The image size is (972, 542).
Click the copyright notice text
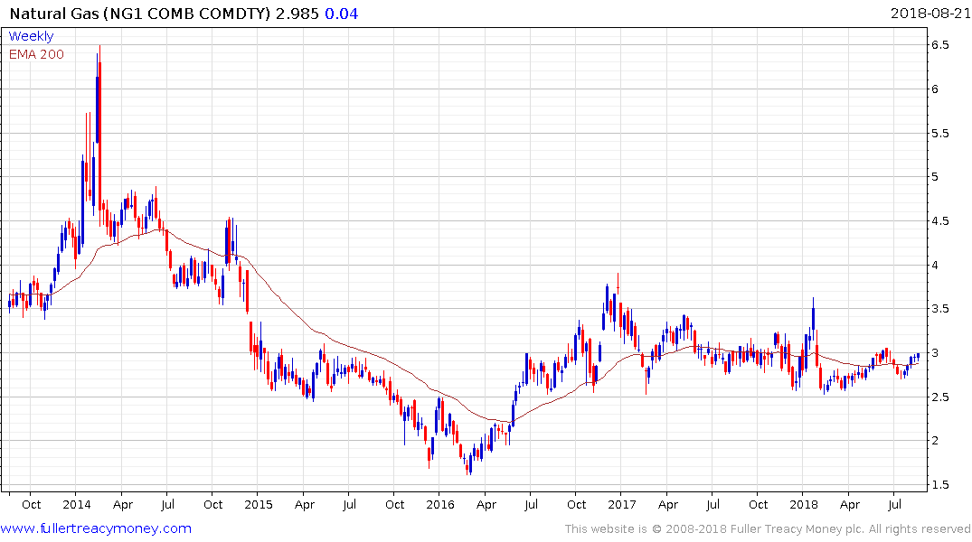click(x=768, y=529)
